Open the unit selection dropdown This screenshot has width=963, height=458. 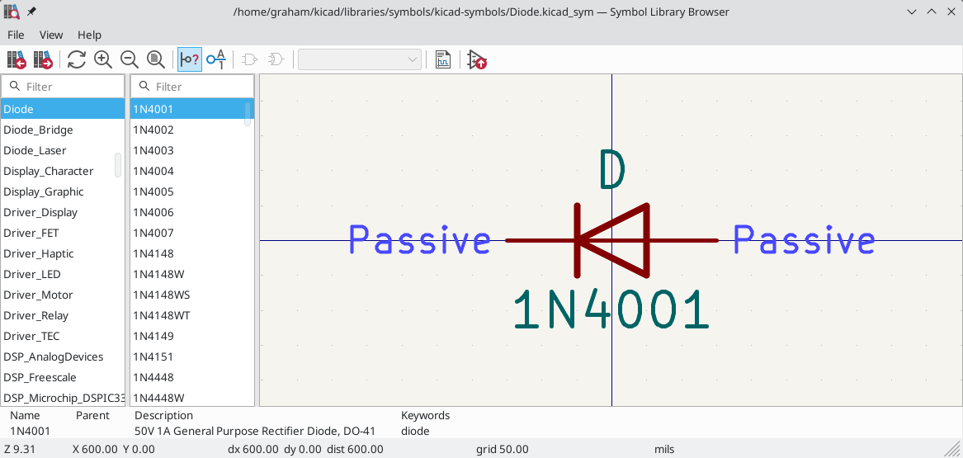360,59
